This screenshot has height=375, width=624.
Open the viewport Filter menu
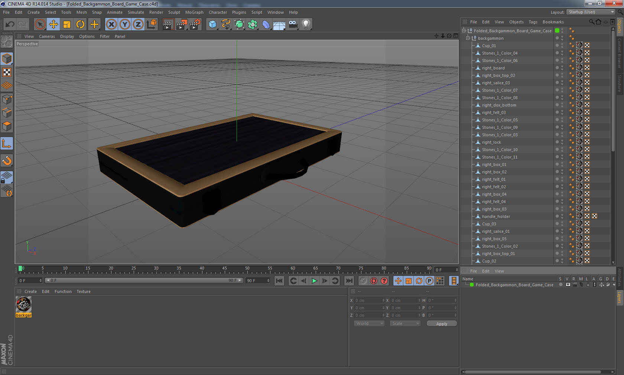[x=105, y=36]
